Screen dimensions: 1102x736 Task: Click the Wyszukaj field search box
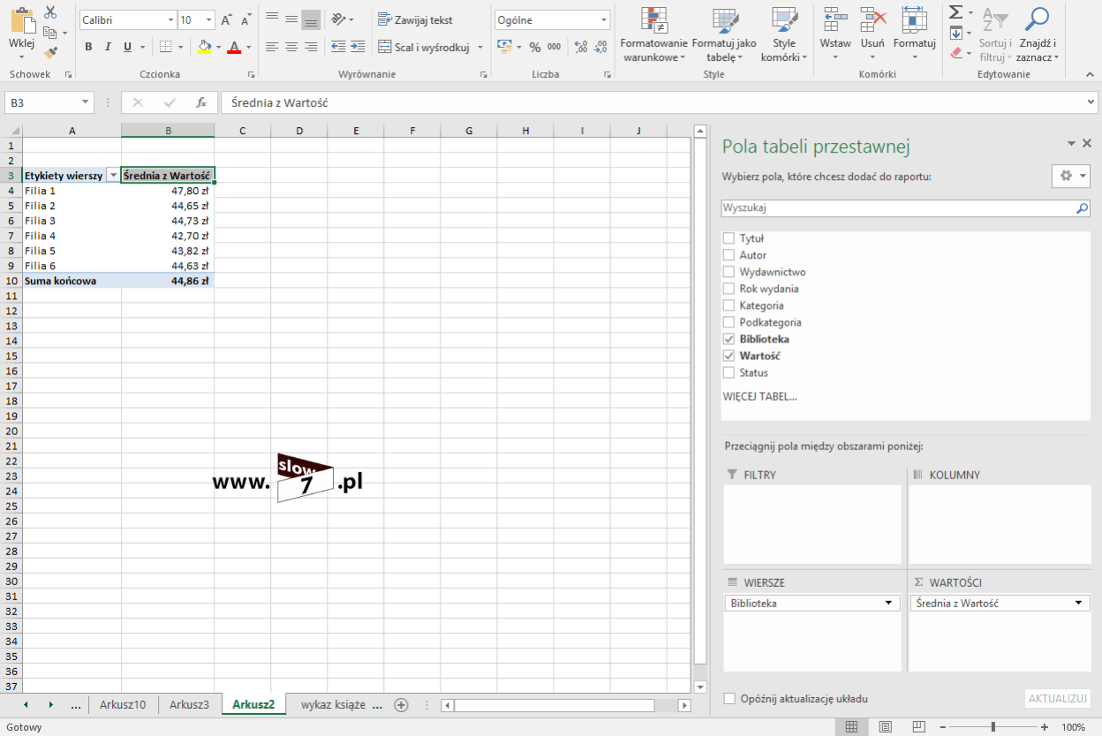(906, 208)
